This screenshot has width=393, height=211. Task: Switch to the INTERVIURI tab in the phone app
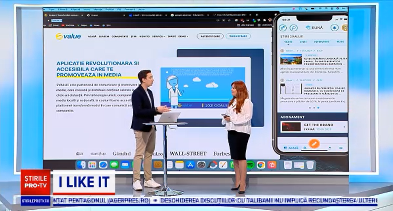point(321,42)
